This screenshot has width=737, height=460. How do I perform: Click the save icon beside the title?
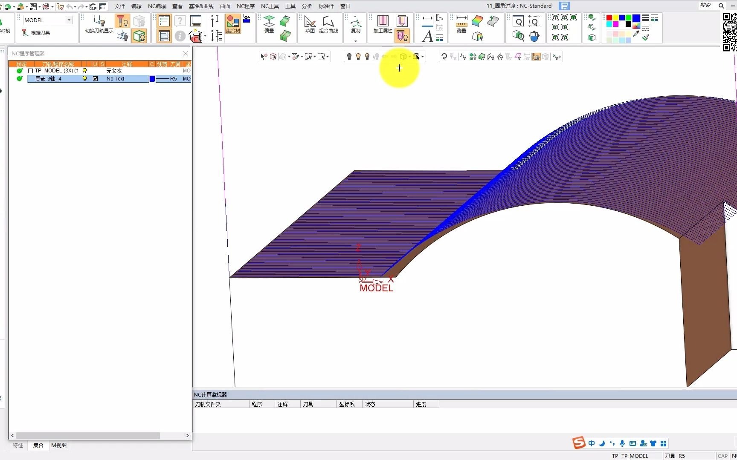point(564,6)
